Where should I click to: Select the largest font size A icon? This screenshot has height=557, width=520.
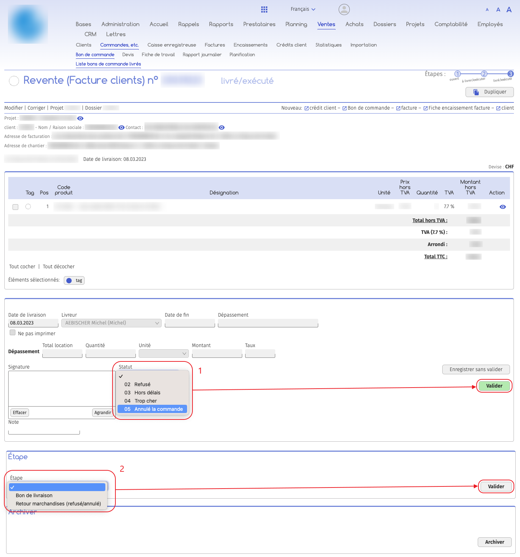pos(509,10)
